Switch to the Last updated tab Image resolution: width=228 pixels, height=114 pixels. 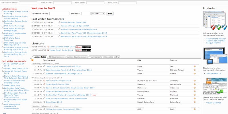point(40,57)
